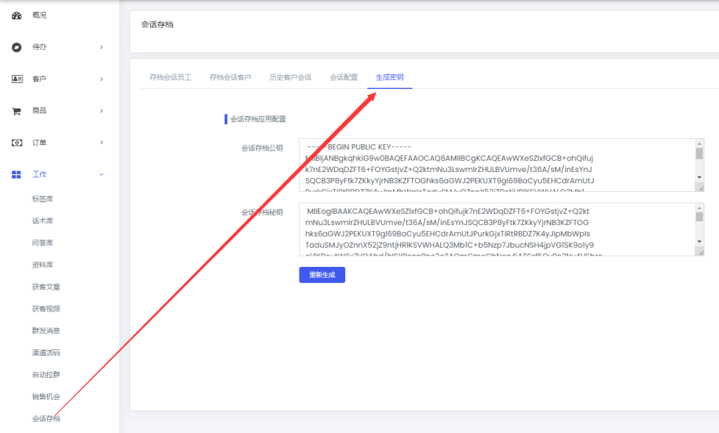Expand the 订单 menu chevron
Viewport: 719px width, 433px height.
(x=102, y=143)
